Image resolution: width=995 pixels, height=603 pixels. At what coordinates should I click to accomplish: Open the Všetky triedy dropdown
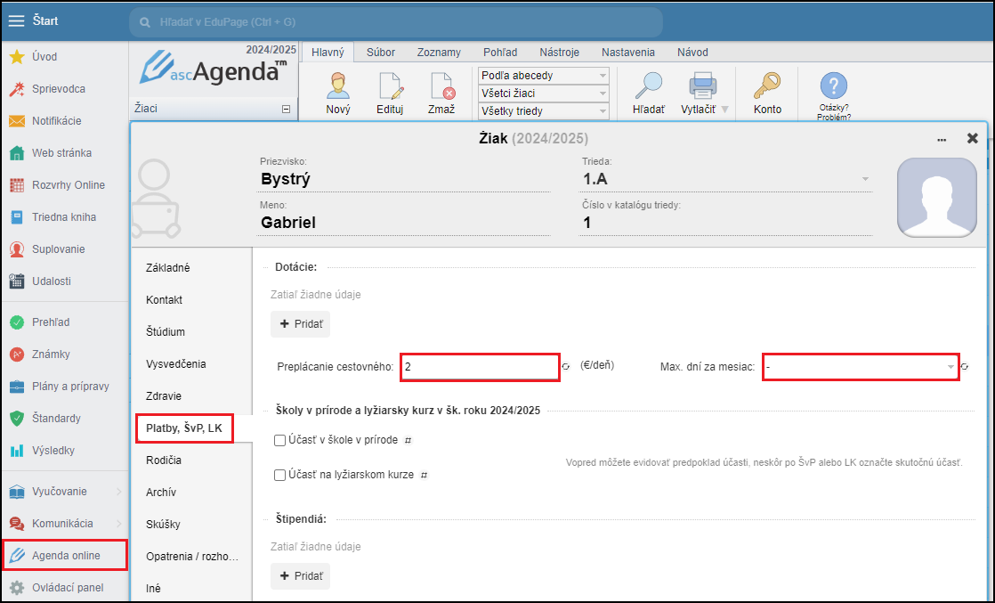click(543, 111)
